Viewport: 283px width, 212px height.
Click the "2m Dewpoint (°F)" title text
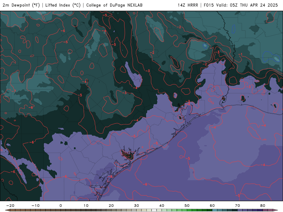click(x=21, y=5)
